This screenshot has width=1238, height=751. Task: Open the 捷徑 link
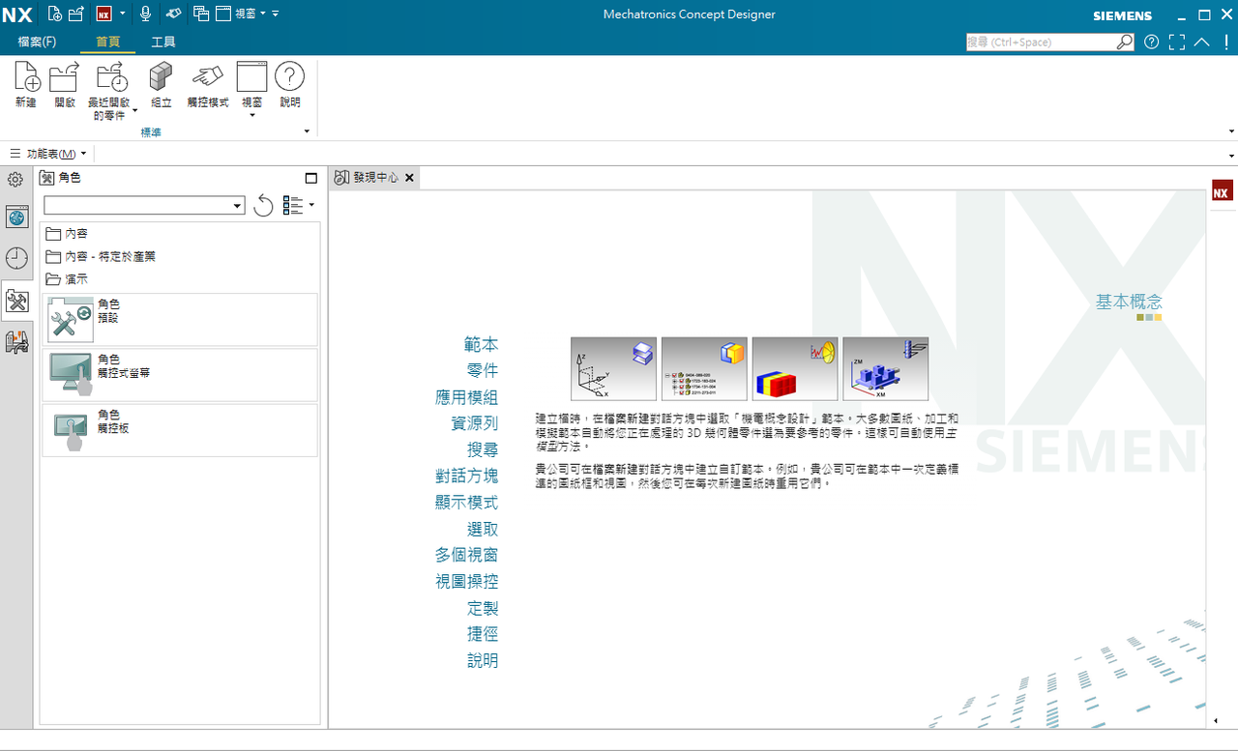tap(483, 634)
